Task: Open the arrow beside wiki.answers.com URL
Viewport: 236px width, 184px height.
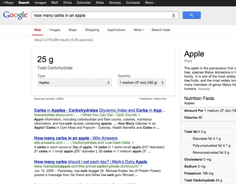Action: [133, 143]
